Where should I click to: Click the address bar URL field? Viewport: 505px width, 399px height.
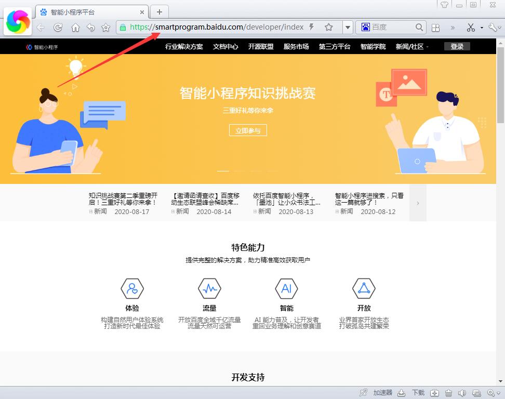click(217, 27)
